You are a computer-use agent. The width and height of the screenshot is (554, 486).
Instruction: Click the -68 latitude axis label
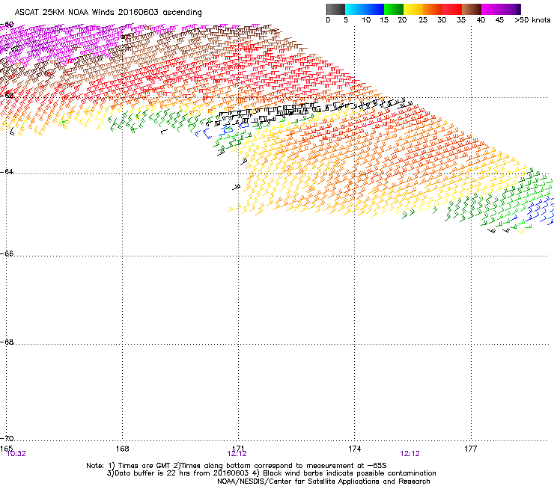[x=7, y=342]
